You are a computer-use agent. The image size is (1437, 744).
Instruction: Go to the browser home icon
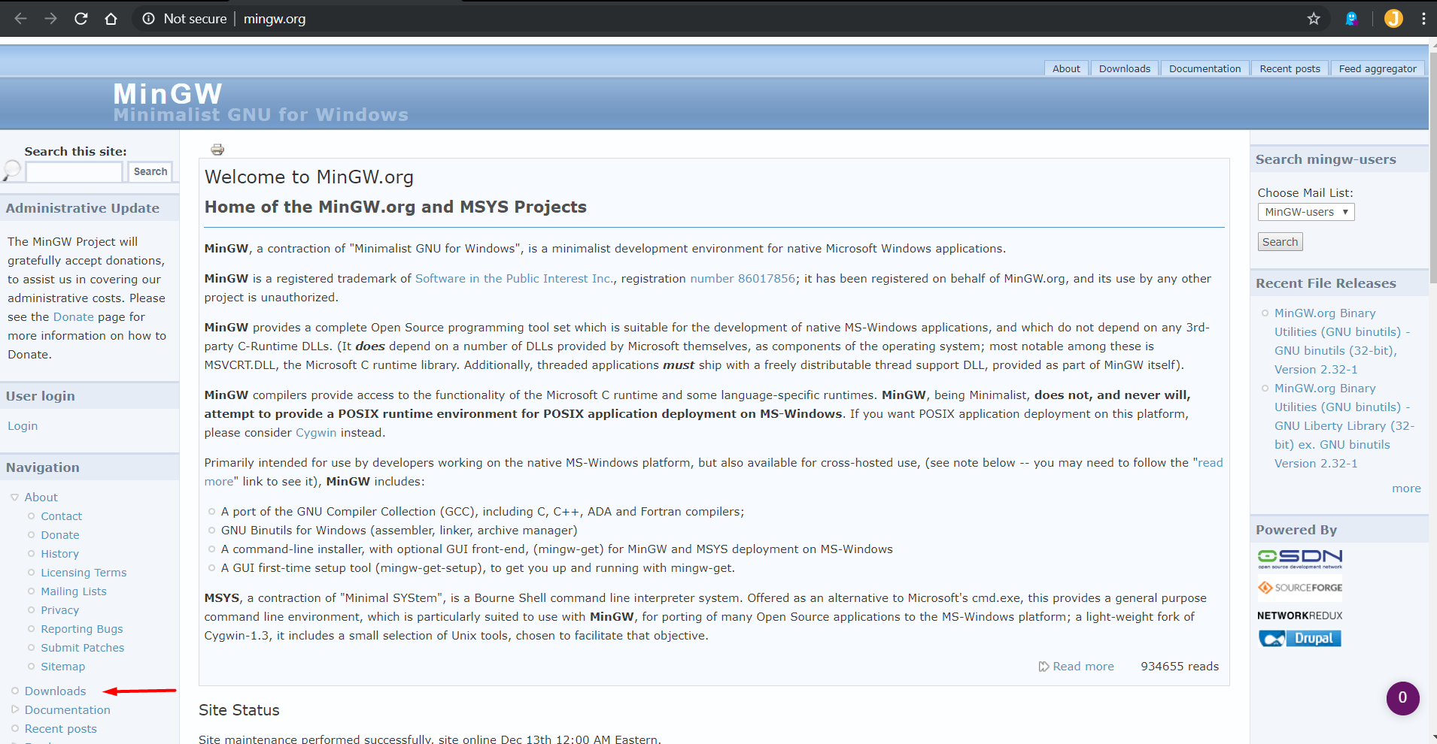[111, 19]
